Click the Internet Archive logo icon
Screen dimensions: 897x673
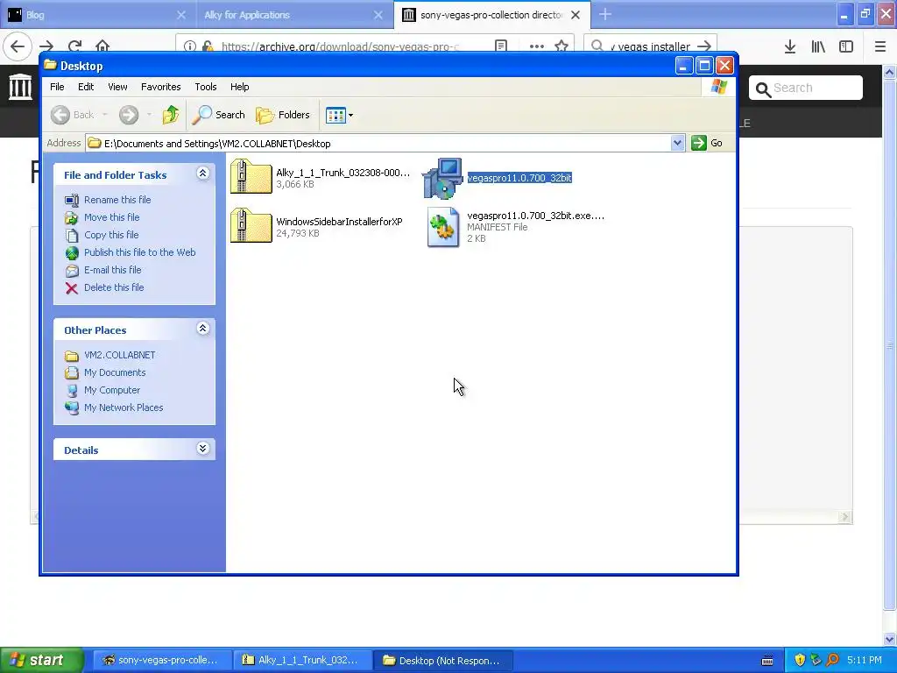coord(21,87)
